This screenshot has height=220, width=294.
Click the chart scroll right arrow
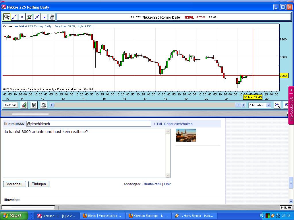pyautogui.click(x=243, y=105)
